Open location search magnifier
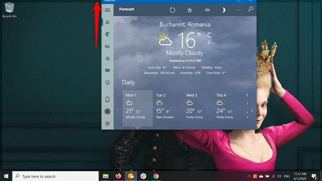 [250, 9]
